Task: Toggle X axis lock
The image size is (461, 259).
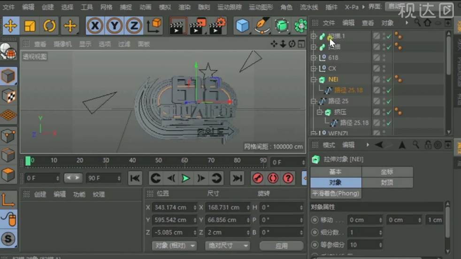Action: click(x=95, y=26)
